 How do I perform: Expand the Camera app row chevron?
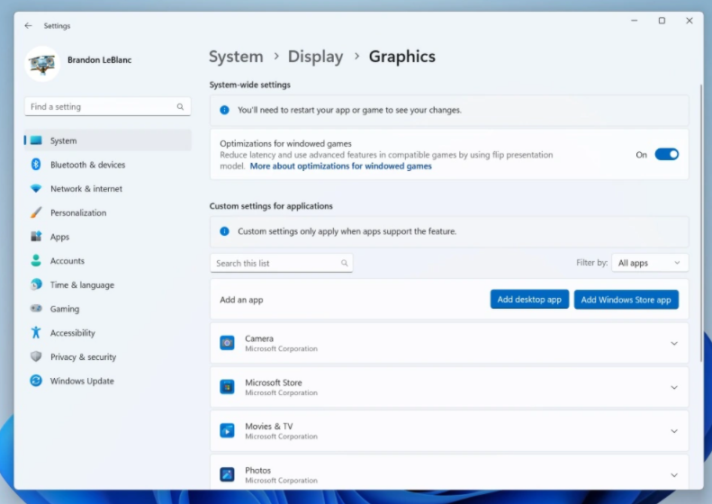[x=674, y=343]
